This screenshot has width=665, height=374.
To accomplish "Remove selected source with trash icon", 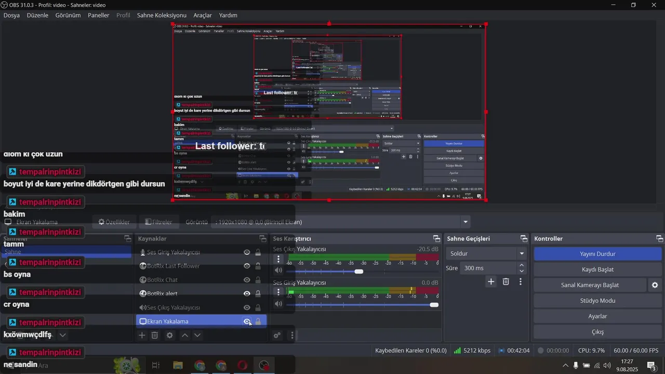I will 155,336.
